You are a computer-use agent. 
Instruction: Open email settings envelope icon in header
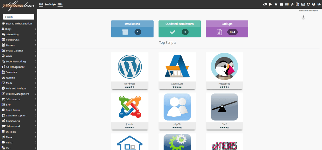303,4
